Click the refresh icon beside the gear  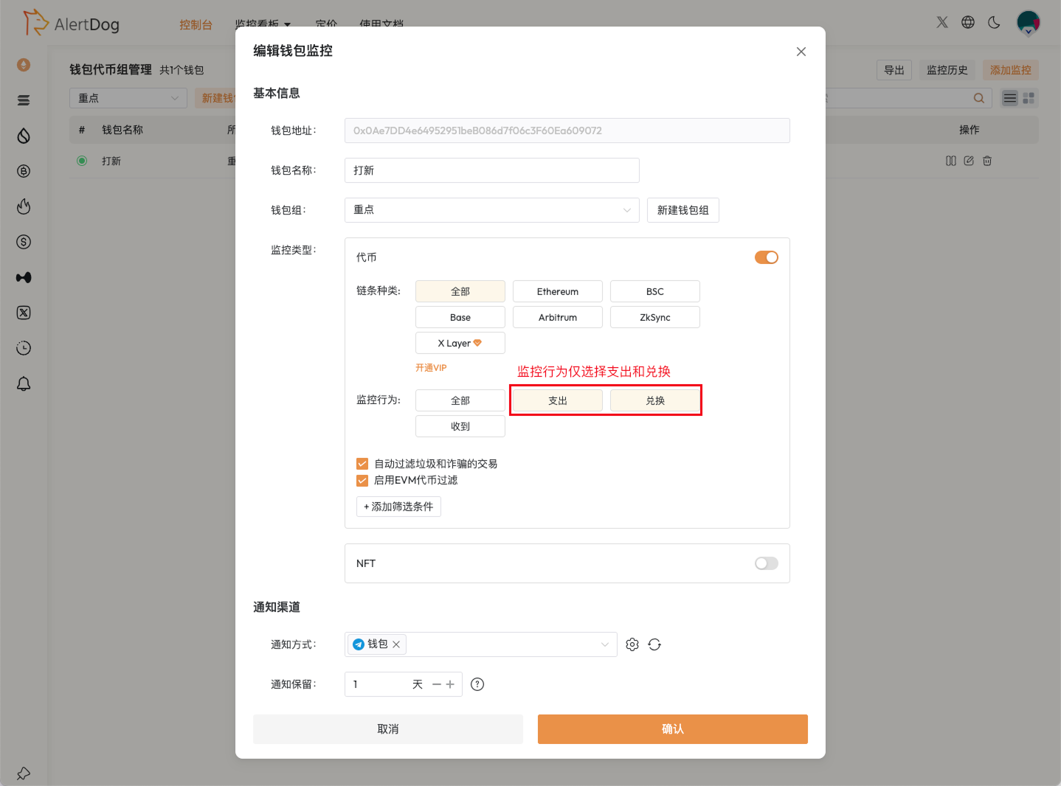pos(654,644)
